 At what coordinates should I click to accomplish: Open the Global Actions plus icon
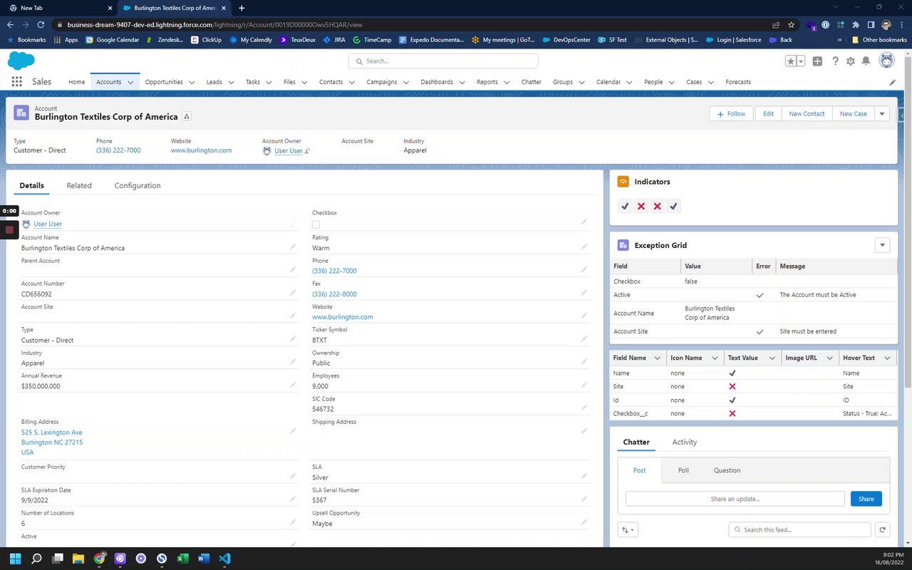(817, 61)
